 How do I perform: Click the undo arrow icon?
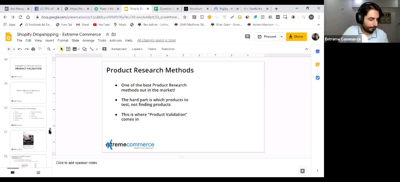tap(20, 49)
